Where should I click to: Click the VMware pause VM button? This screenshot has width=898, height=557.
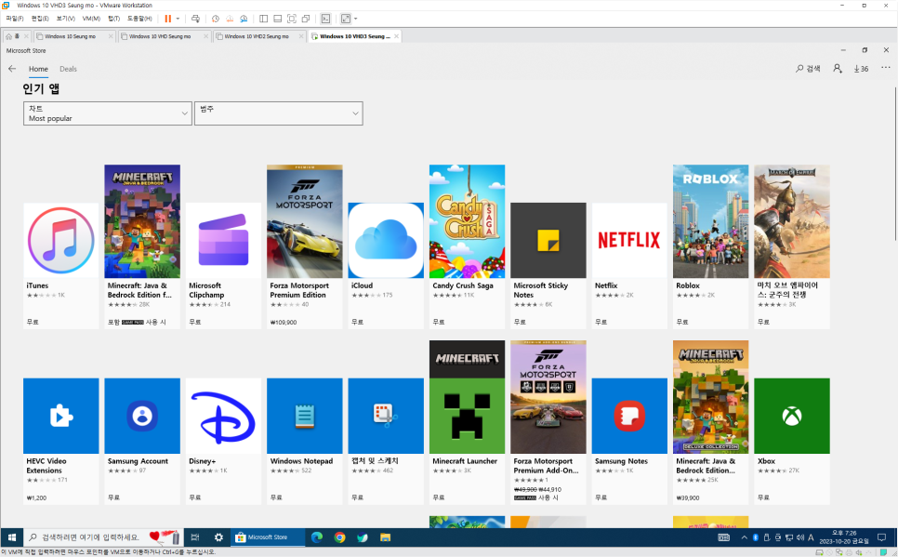[x=168, y=19]
